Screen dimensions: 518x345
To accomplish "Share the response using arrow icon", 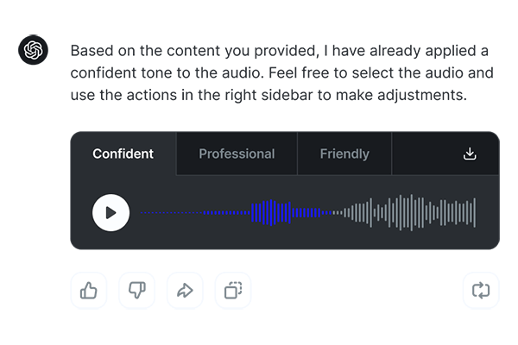I will coord(185,291).
